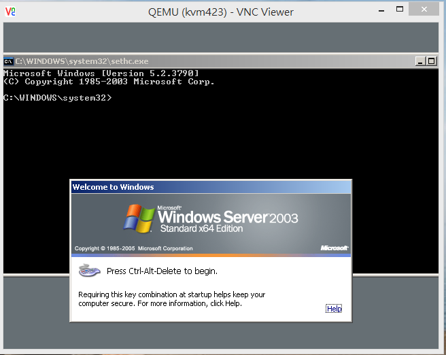Click 'Copyright © 1985-2005 Microsoft Corporation' text
The width and height of the screenshot is (446, 355).
pos(134,248)
